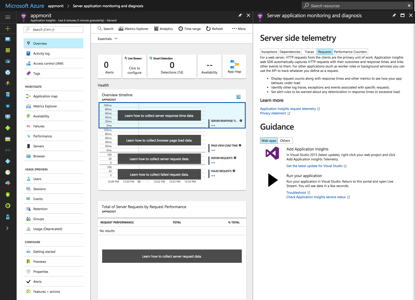The height and width of the screenshot is (300, 415).
Task: Click Learn how to collect failed request data
Action: pyautogui.click(x=159, y=175)
